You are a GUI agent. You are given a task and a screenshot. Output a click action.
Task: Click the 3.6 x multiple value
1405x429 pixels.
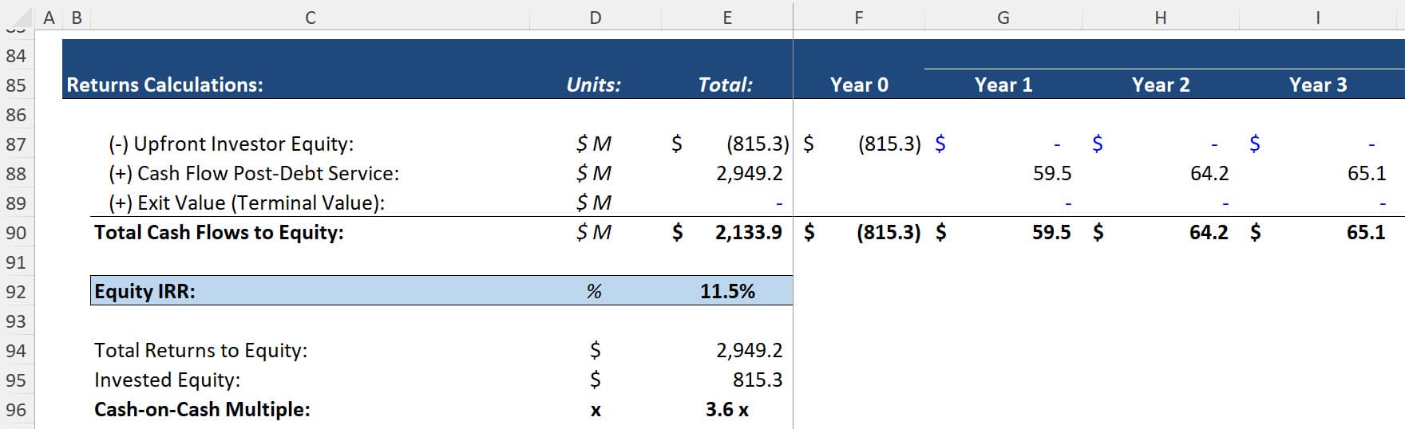727,410
